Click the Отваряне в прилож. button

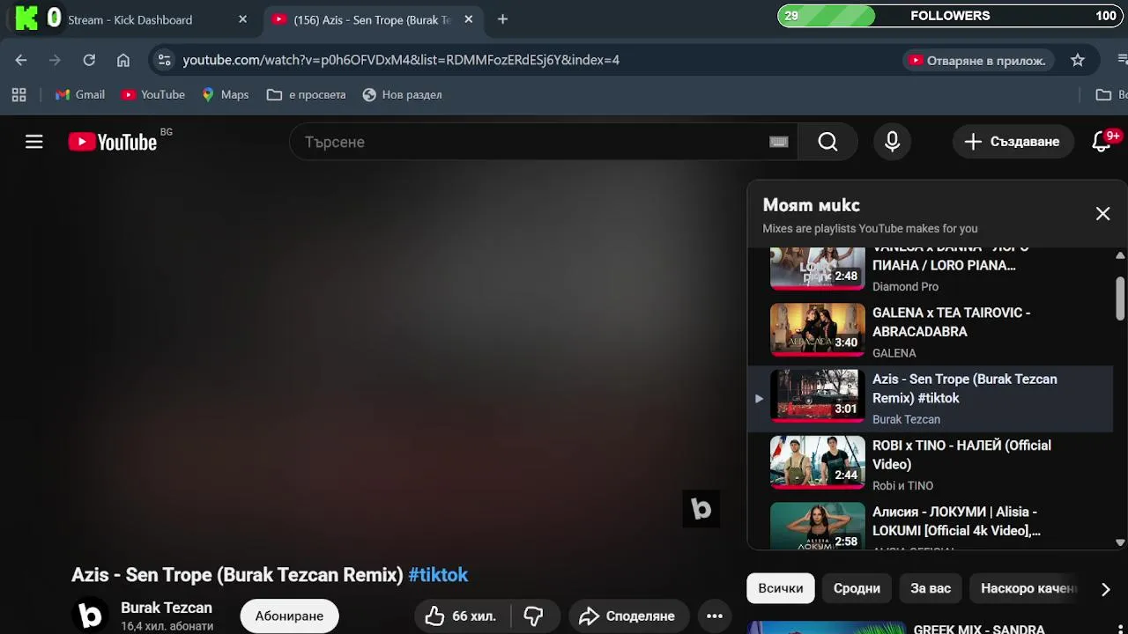977,61
